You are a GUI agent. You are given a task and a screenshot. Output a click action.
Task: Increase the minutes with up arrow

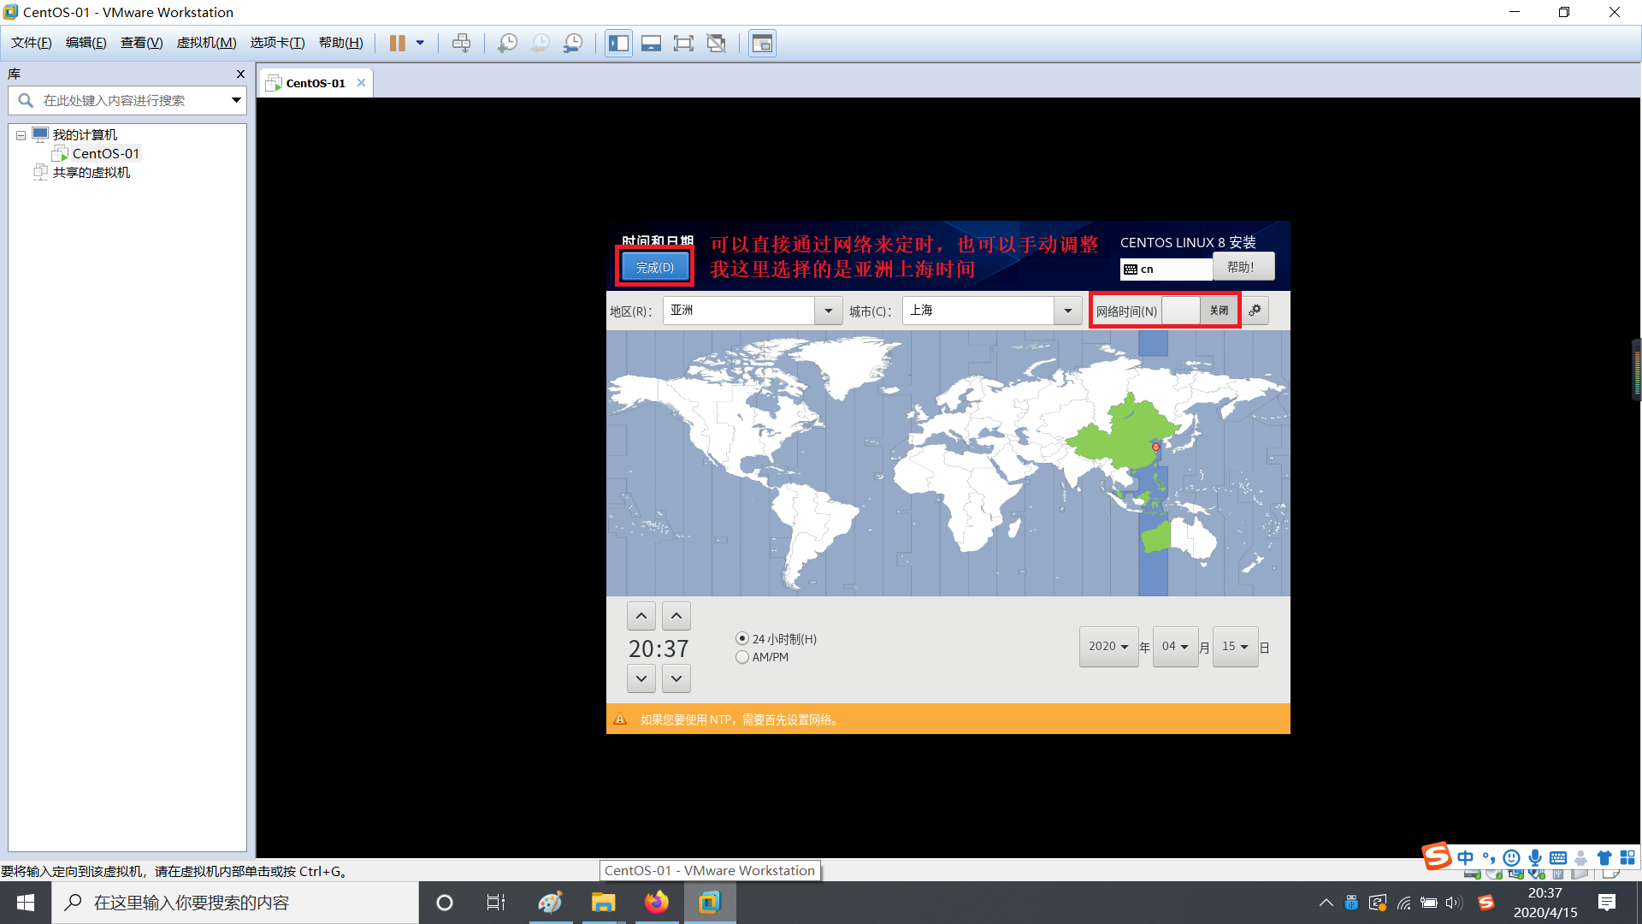676,616
